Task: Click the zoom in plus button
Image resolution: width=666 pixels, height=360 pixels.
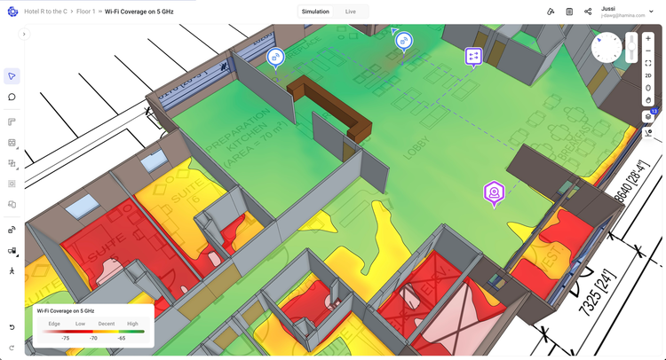Action: [648, 39]
